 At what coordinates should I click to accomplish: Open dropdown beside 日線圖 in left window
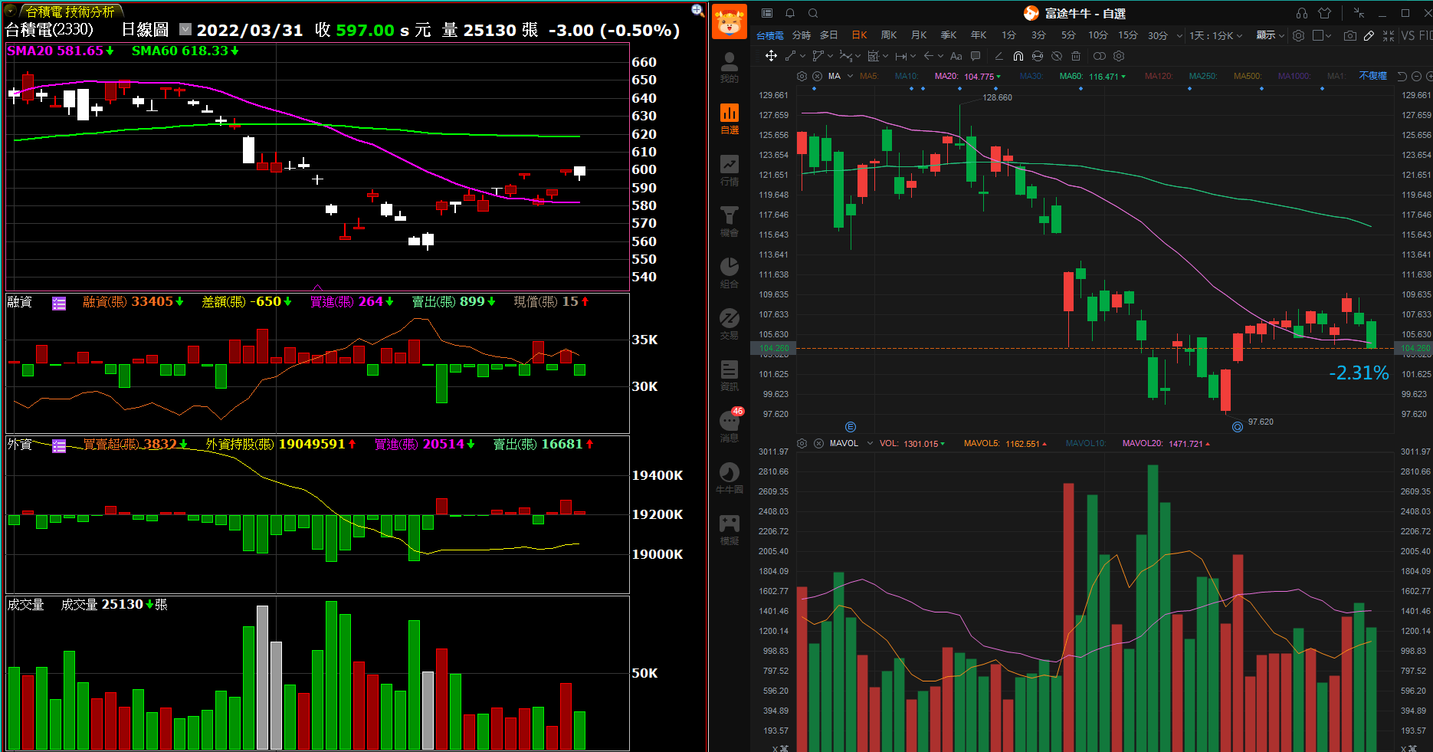pyautogui.click(x=185, y=29)
